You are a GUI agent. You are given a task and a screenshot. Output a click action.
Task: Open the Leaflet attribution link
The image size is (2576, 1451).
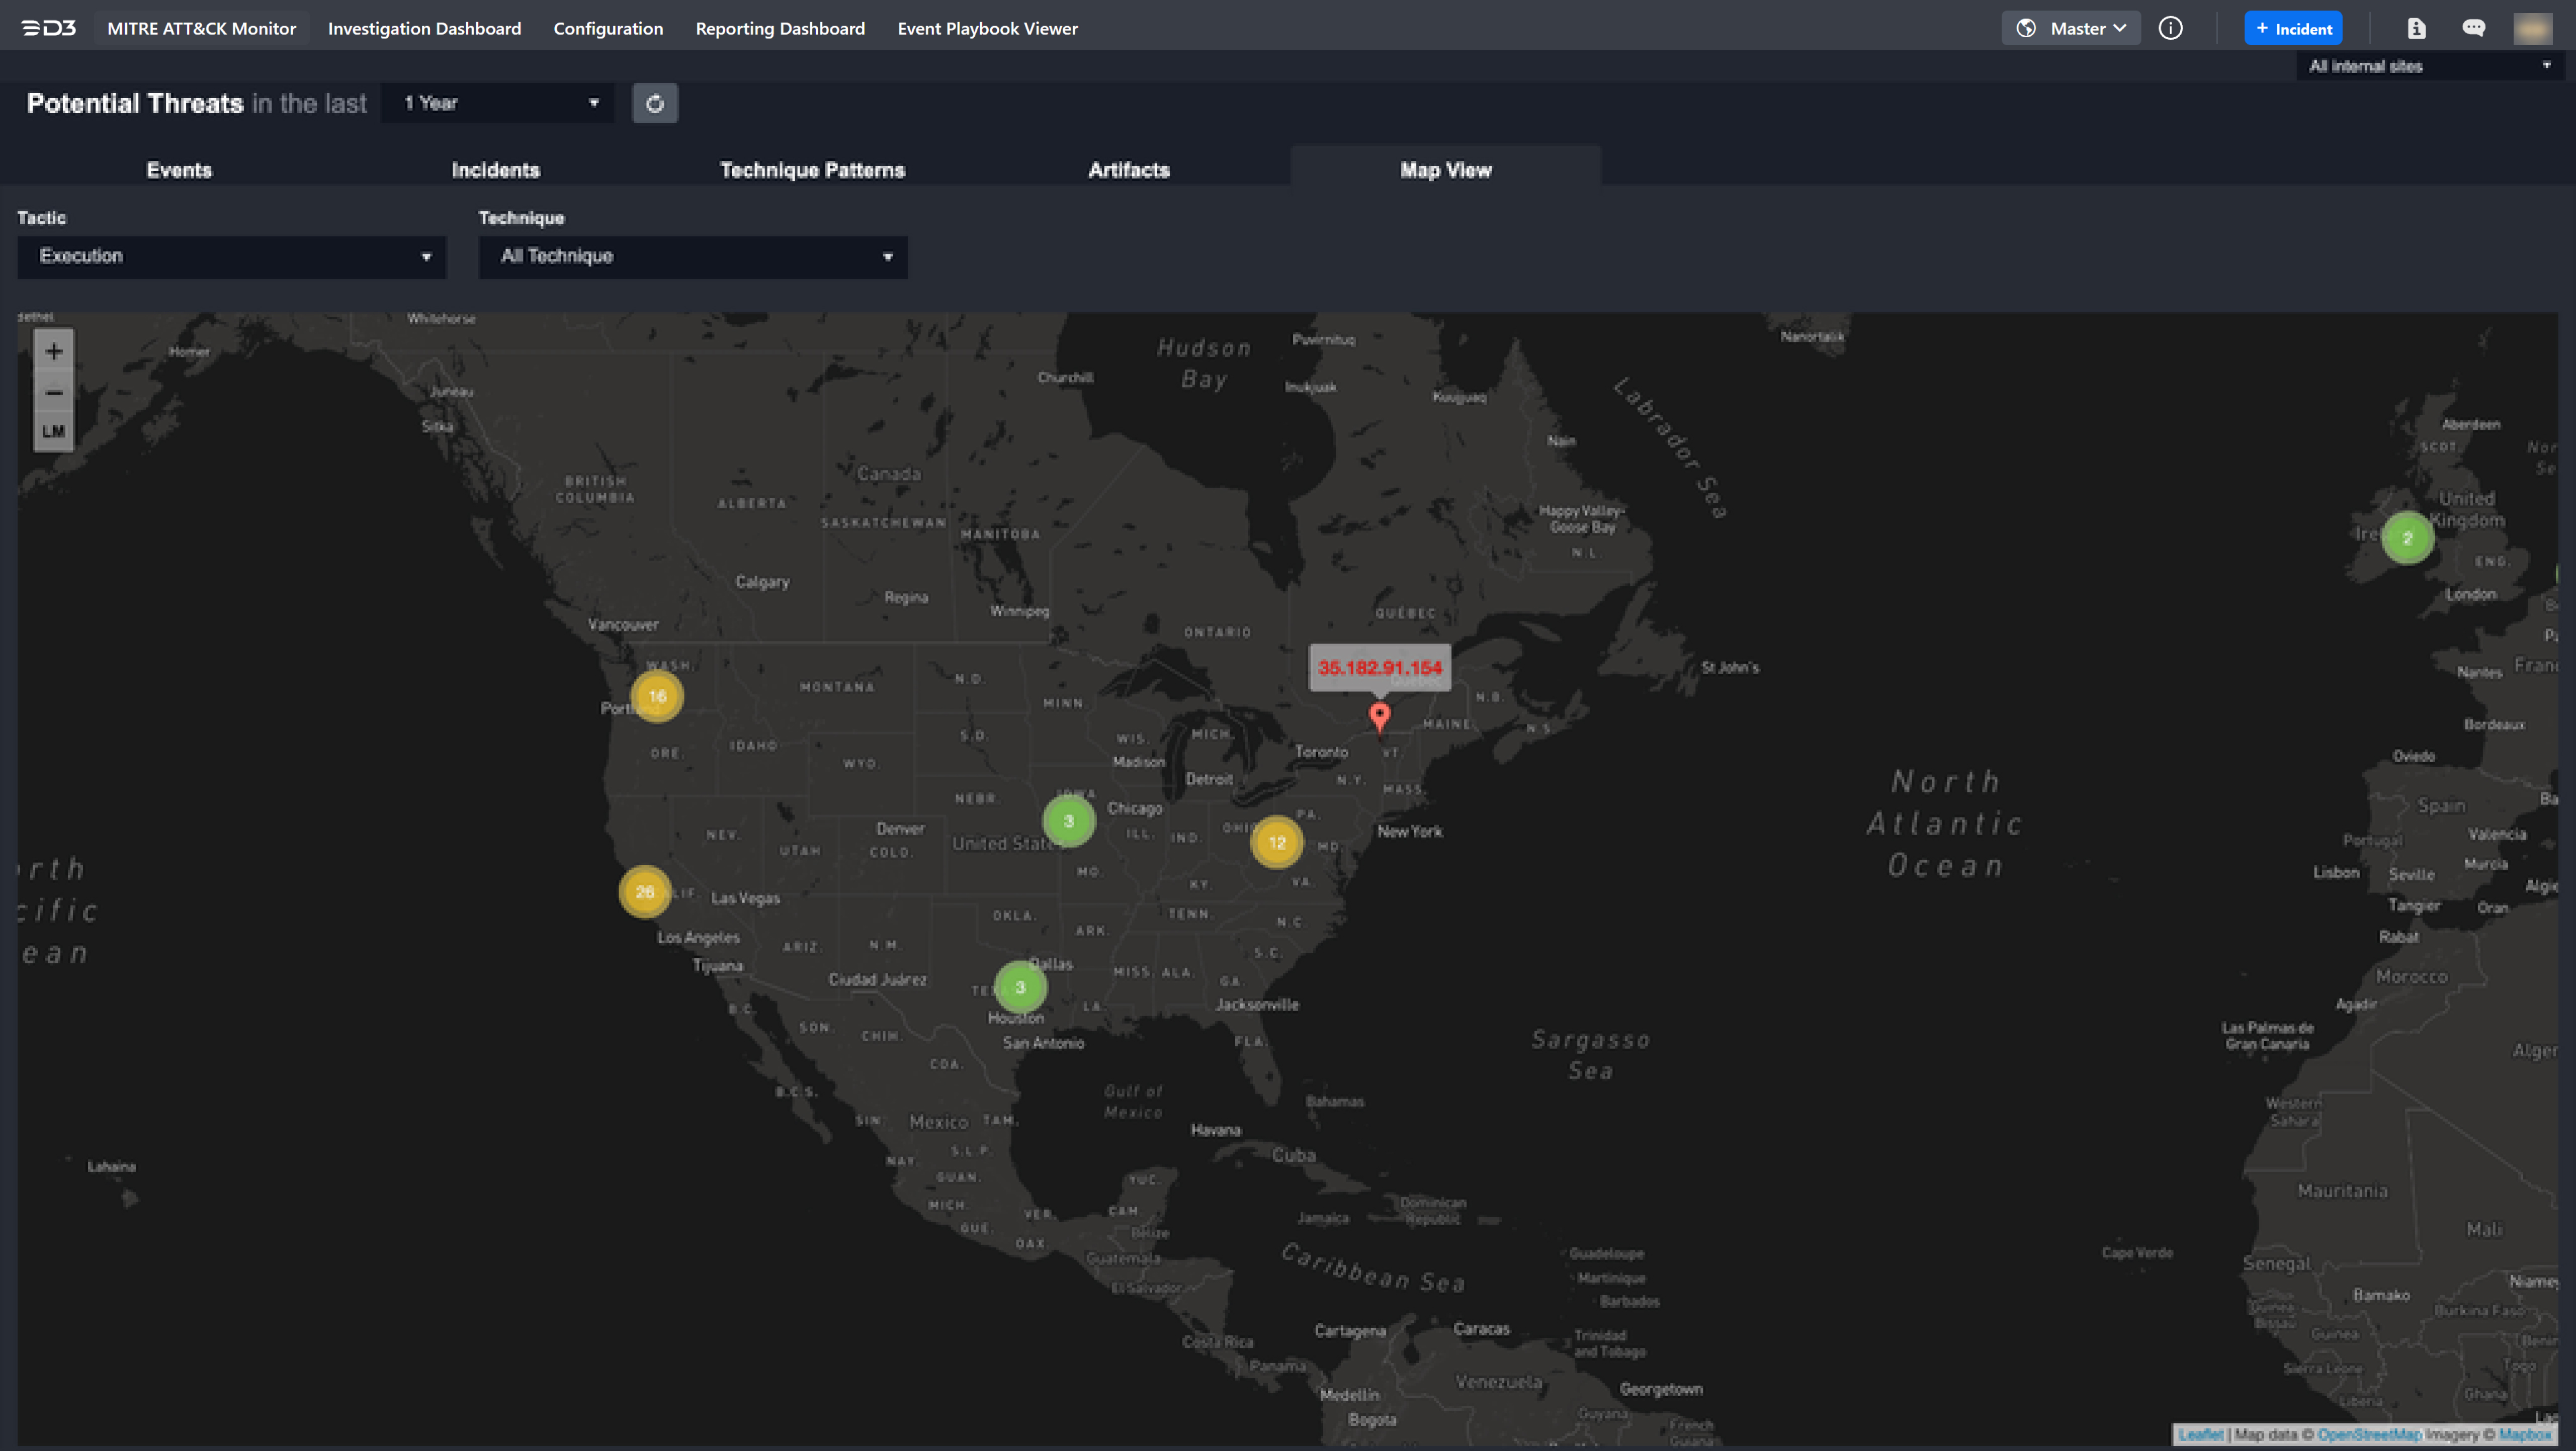[2200, 1434]
